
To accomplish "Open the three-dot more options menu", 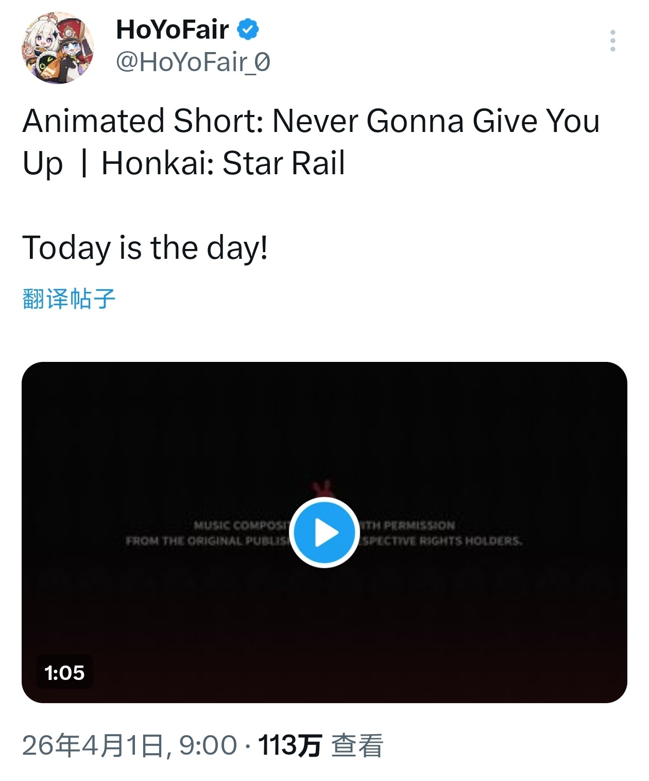I will coord(612,41).
